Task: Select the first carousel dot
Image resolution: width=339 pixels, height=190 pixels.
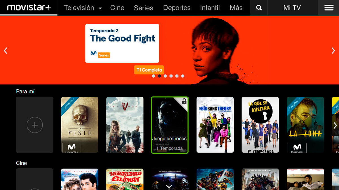Action: point(153,76)
